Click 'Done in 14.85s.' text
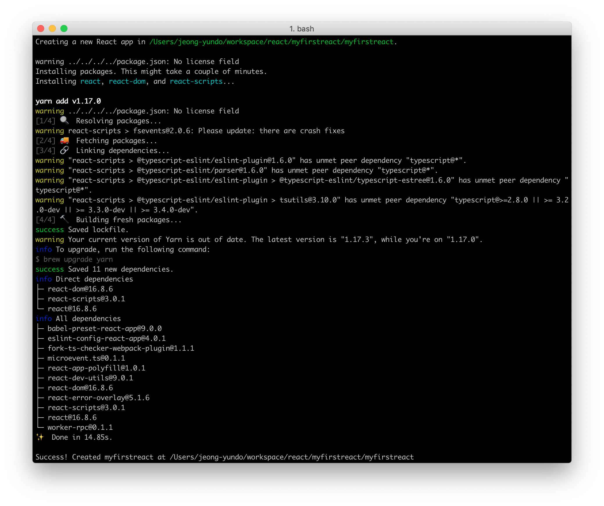The image size is (604, 506). click(82, 437)
